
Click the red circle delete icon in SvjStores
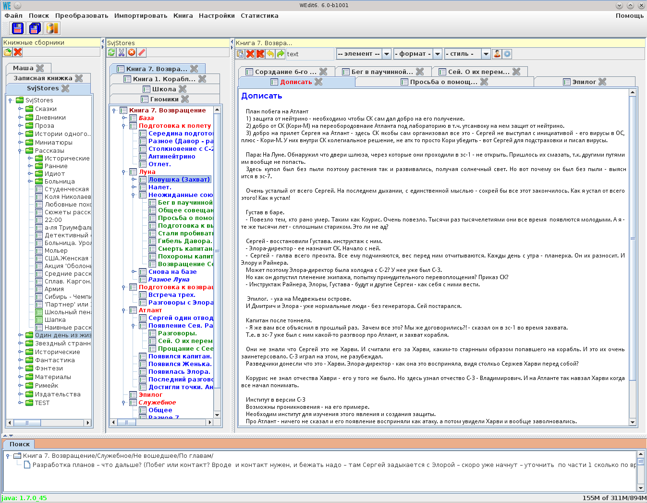tap(132, 52)
